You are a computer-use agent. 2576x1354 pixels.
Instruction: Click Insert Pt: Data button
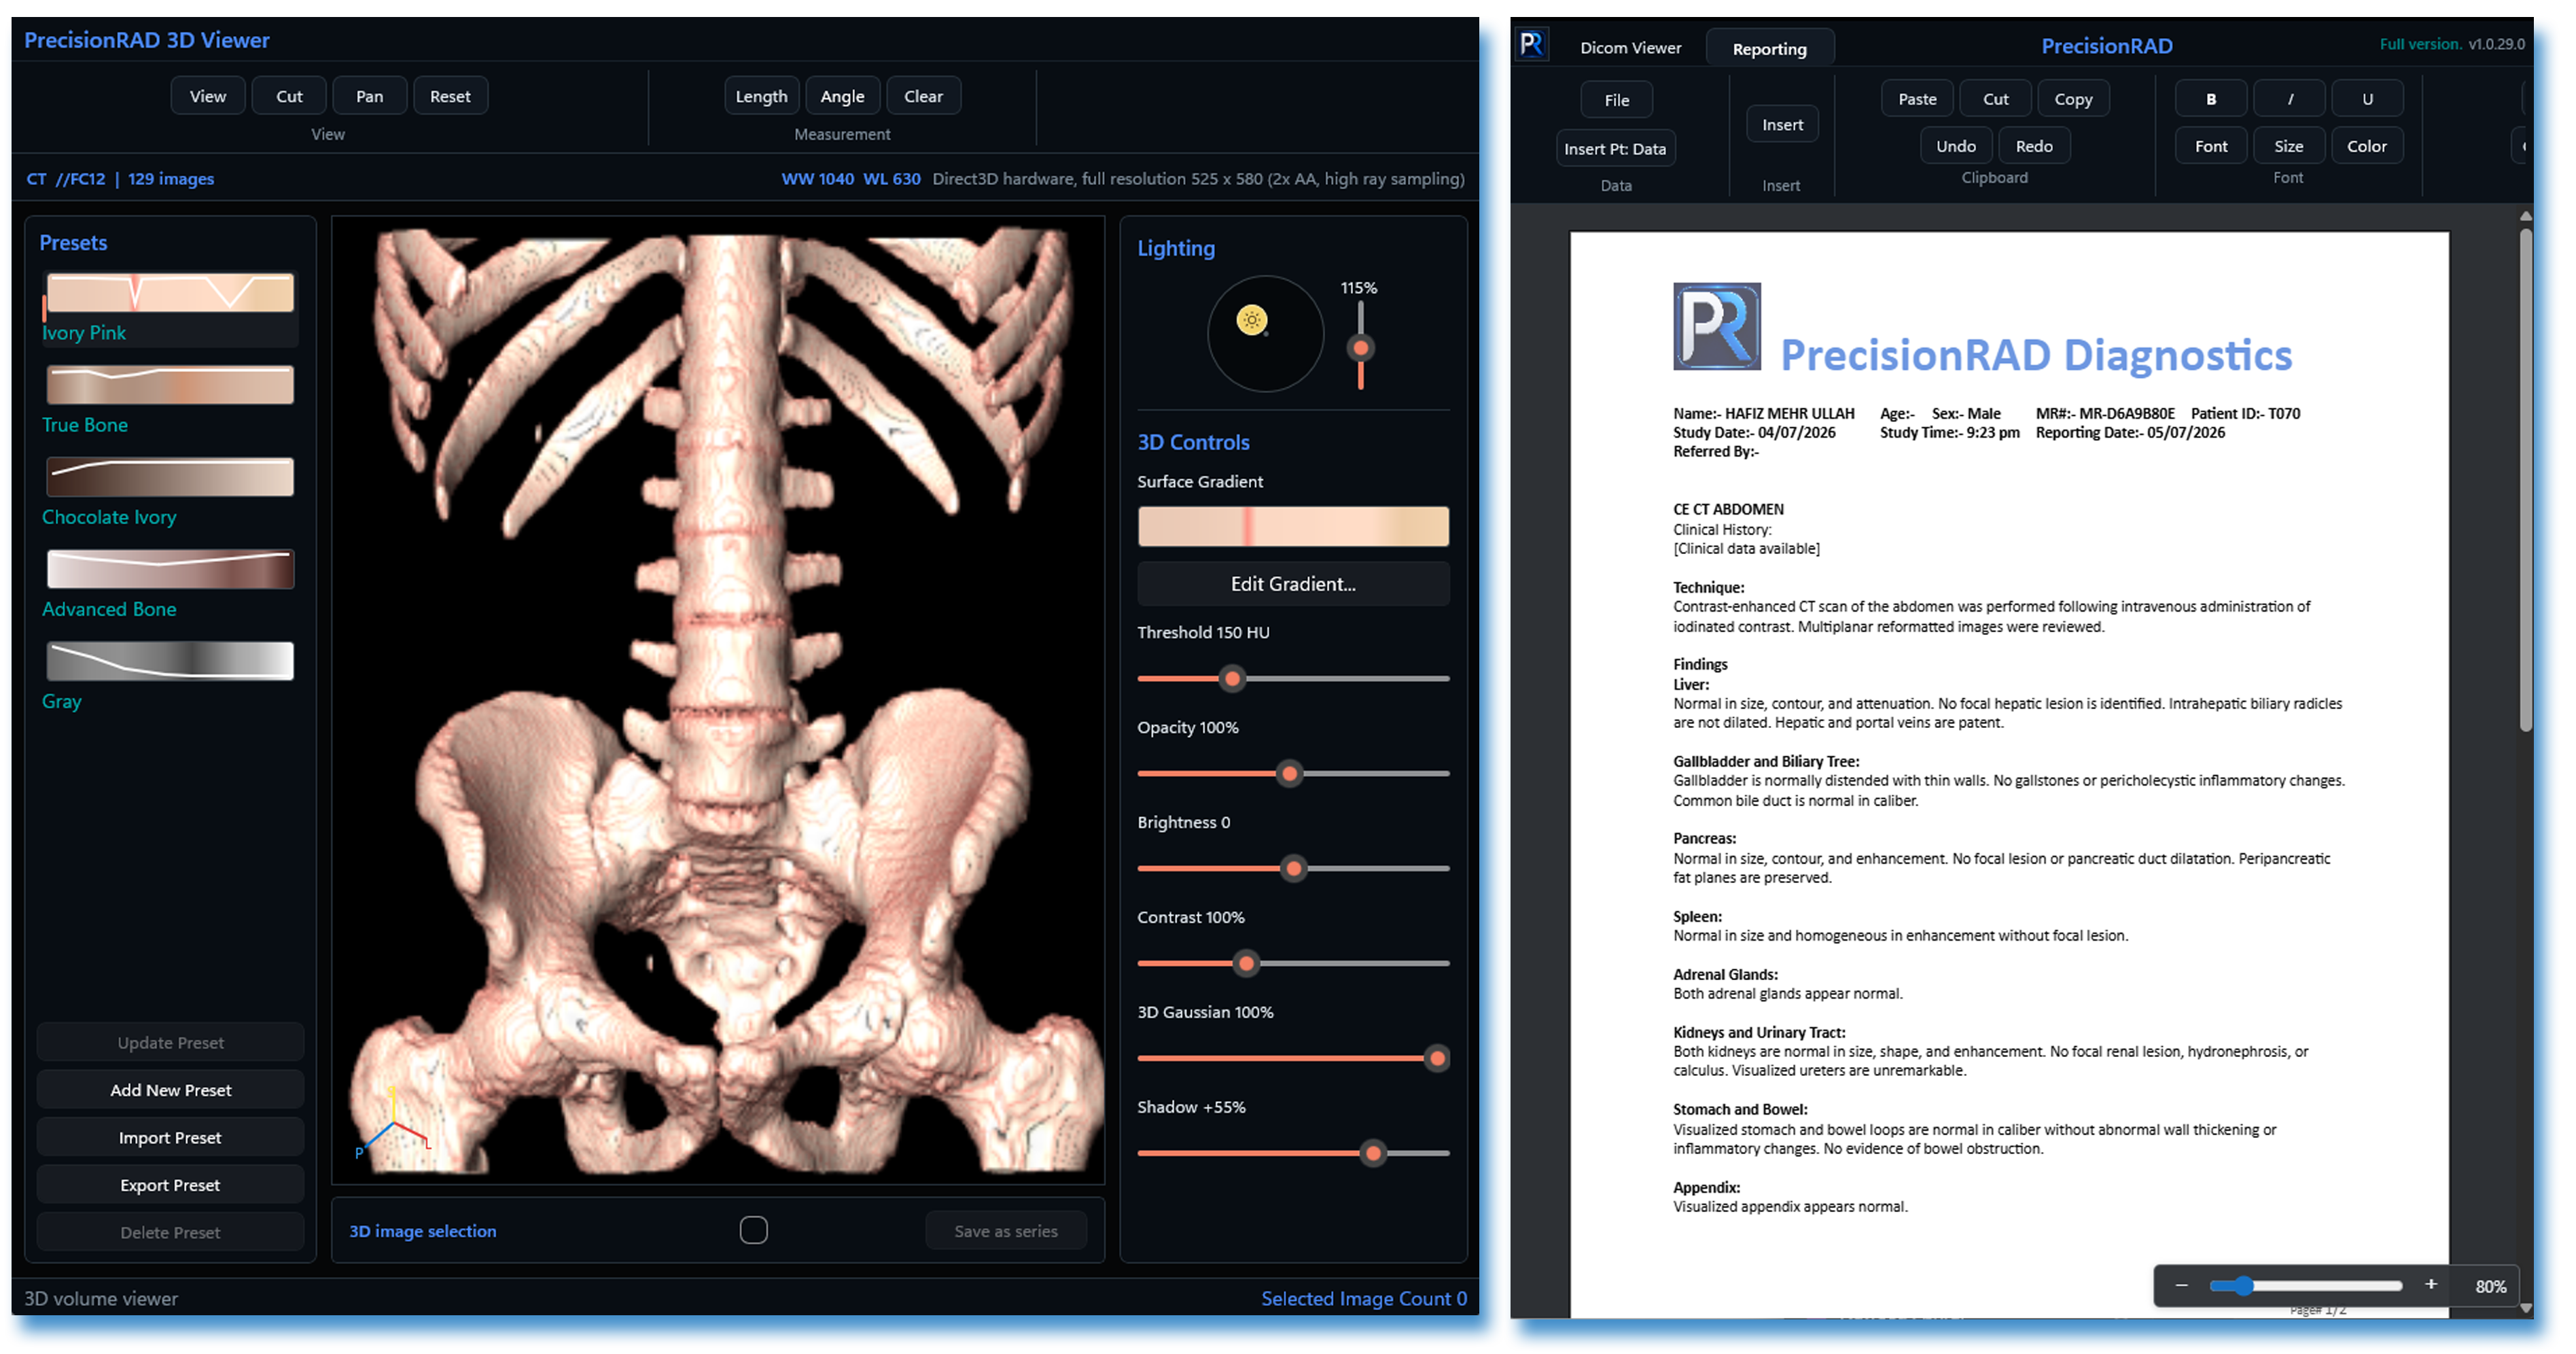click(1615, 149)
